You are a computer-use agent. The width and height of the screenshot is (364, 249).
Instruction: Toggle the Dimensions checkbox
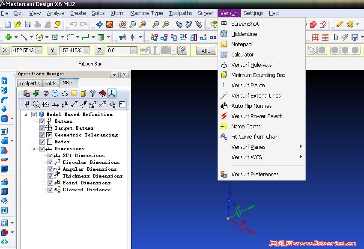42,148
